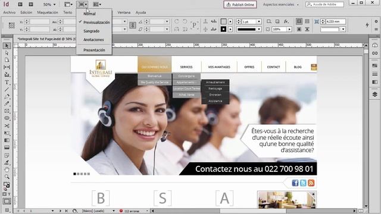Click the horizontal scrollbar thumb
381x214 pixels.
pos(252,211)
